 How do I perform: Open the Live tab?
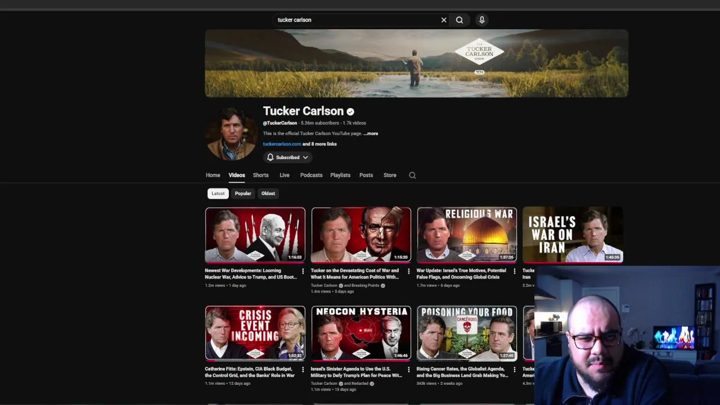(285, 175)
